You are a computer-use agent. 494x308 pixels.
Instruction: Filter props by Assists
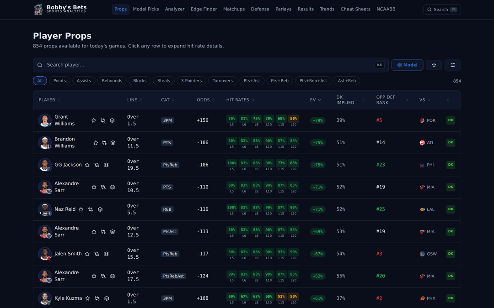pos(84,81)
